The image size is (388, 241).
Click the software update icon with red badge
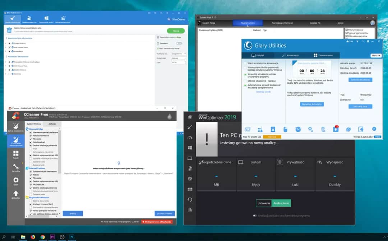coord(336,129)
